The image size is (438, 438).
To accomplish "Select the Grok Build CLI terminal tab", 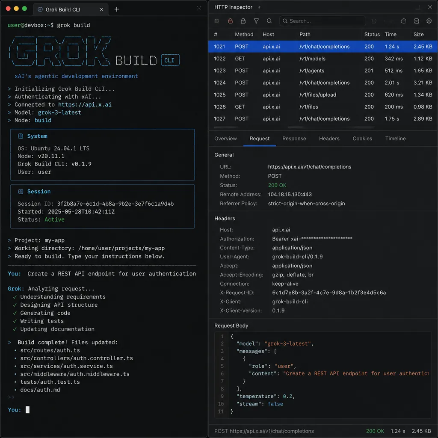I will (x=71, y=9).
